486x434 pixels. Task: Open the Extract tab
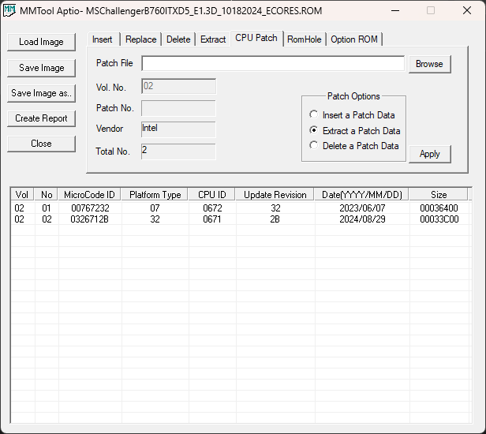(x=213, y=39)
